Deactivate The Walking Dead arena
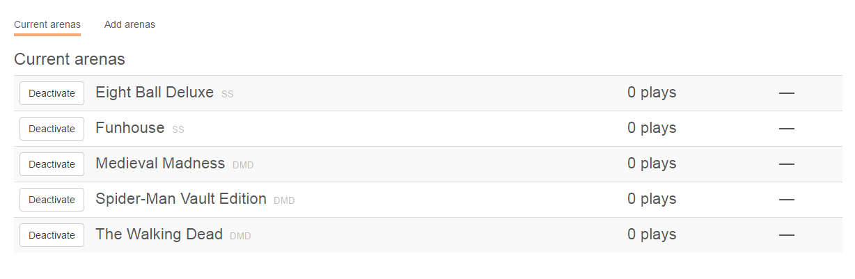Screen dimensions: 855x279 coord(52,235)
